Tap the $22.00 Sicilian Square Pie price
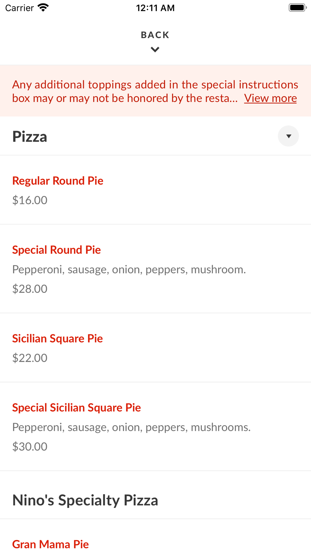The height and width of the screenshot is (553, 311). point(30,358)
